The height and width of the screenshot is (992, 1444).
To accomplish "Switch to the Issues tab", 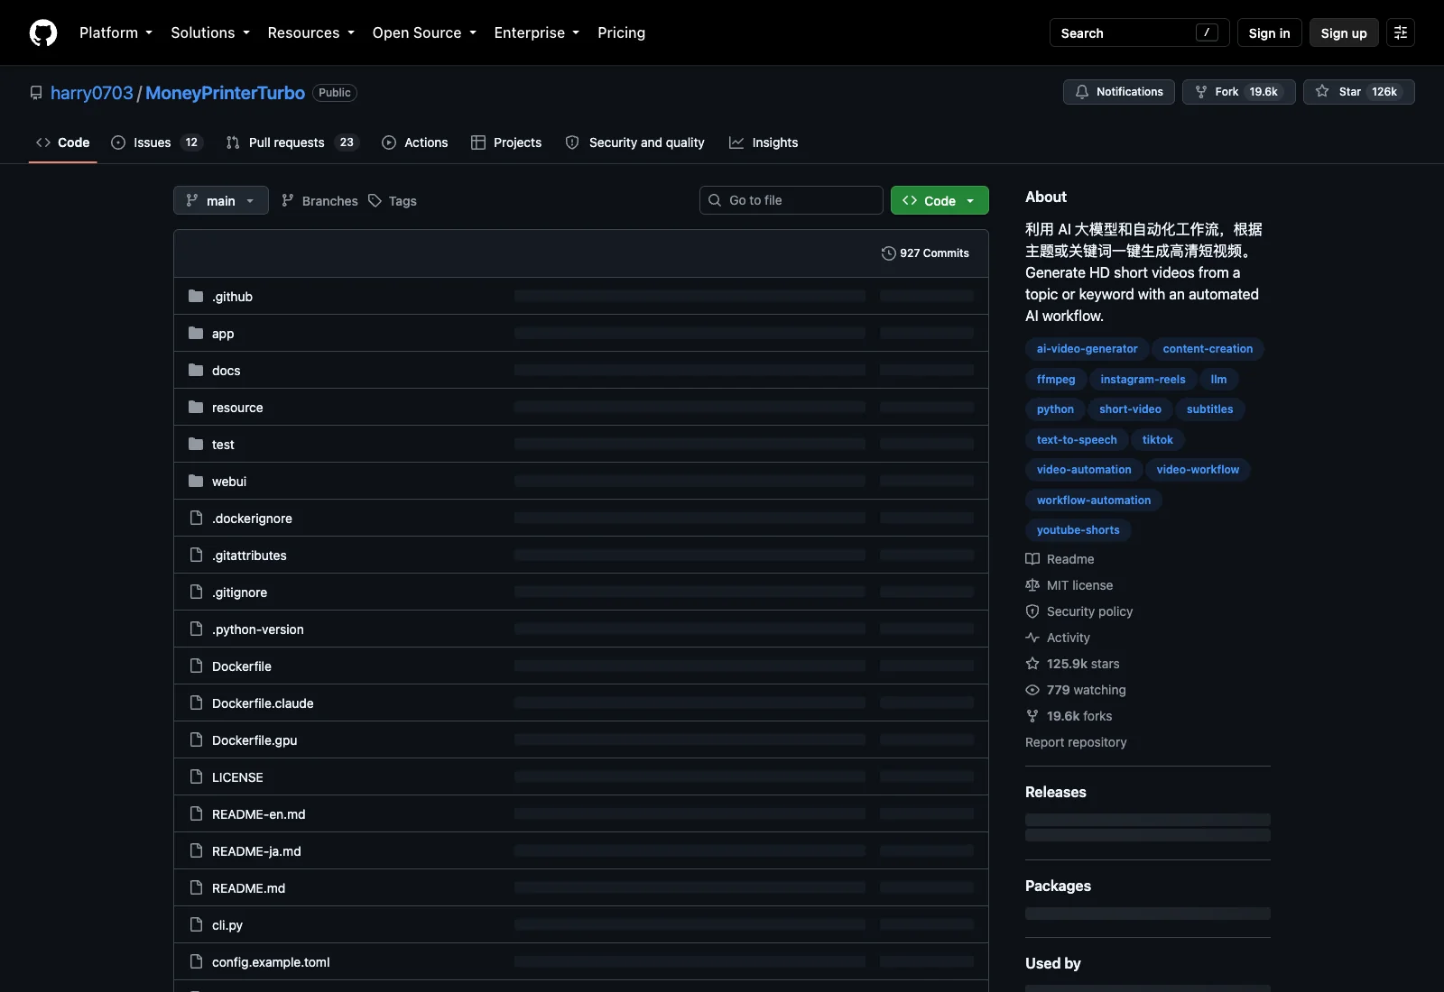I will (x=157, y=142).
